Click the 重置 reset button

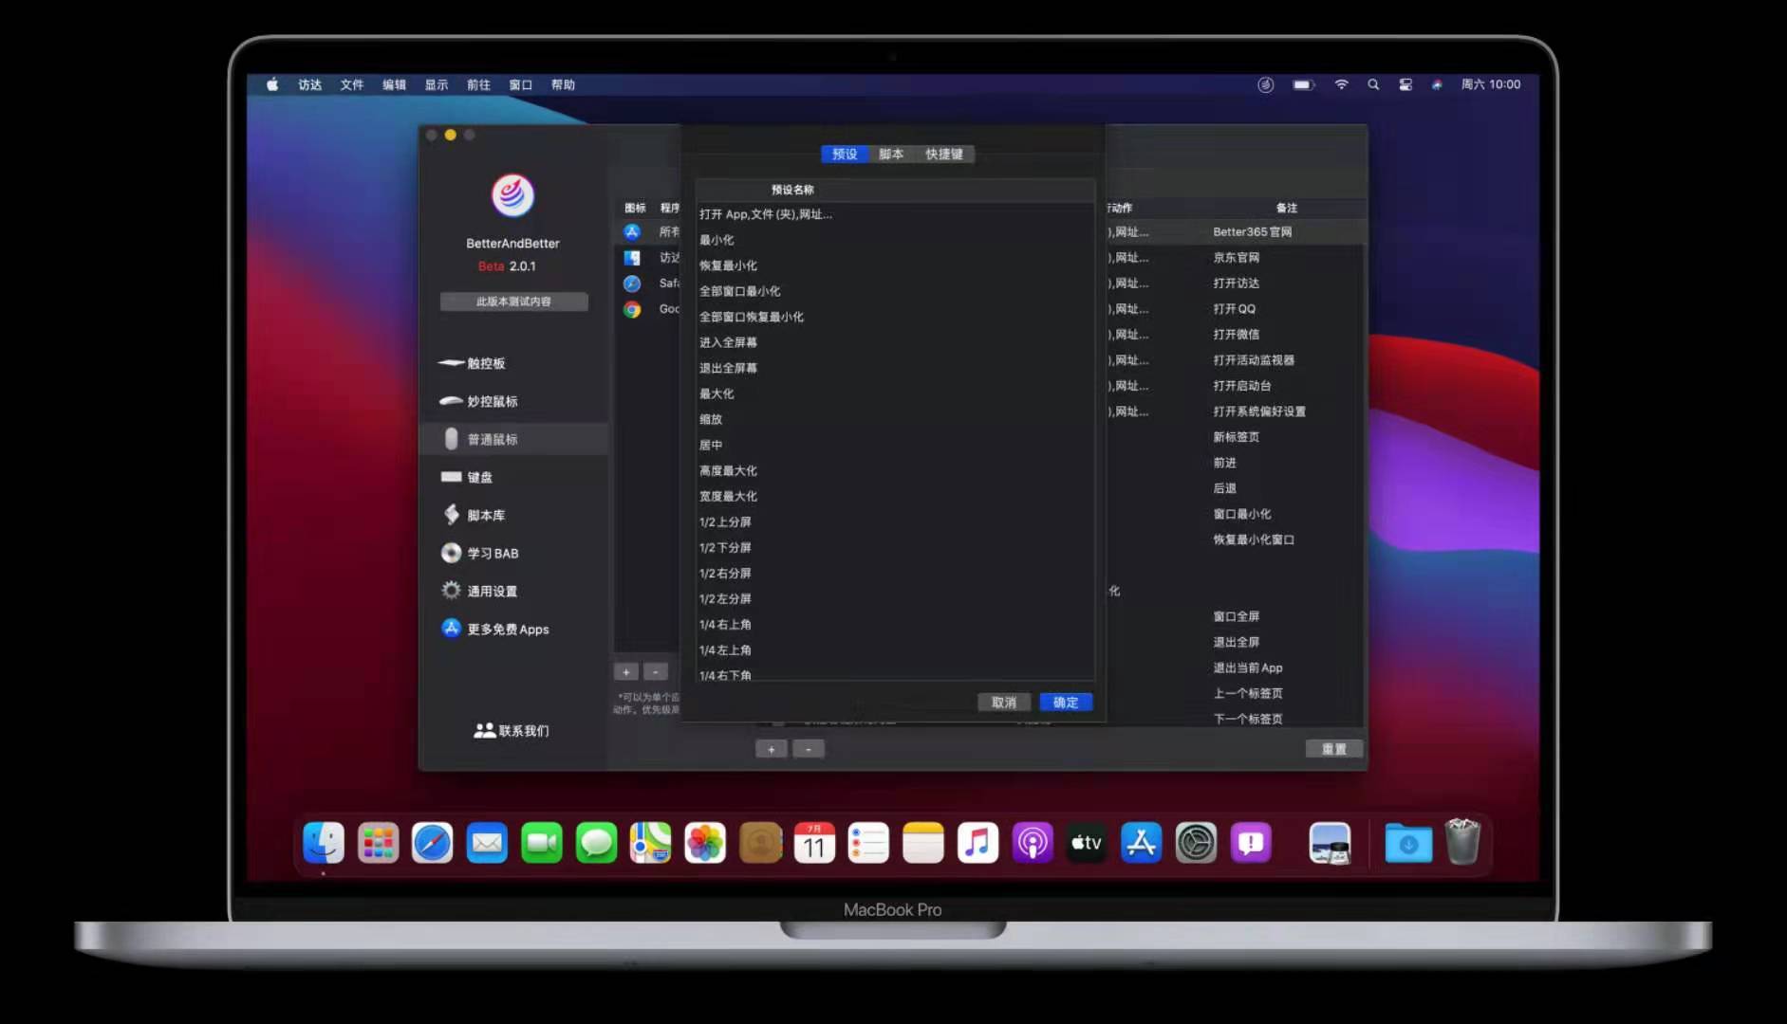1334,749
